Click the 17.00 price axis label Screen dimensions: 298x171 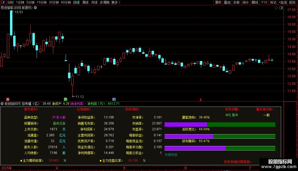coord(291,10)
